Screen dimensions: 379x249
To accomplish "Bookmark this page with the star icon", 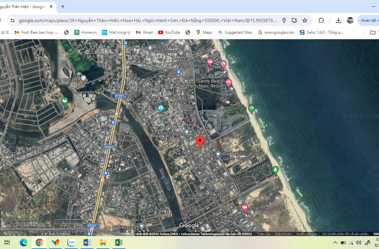I will pos(305,20).
